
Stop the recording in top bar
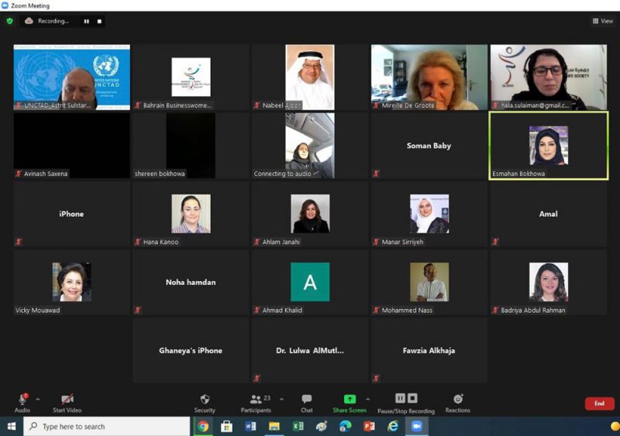pyautogui.click(x=99, y=22)
